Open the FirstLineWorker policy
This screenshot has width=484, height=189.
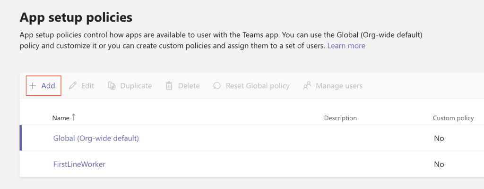79,164
